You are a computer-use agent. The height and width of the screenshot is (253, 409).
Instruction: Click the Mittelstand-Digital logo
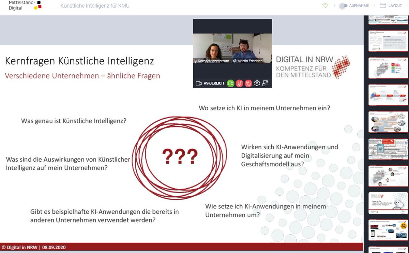(25, 5)
